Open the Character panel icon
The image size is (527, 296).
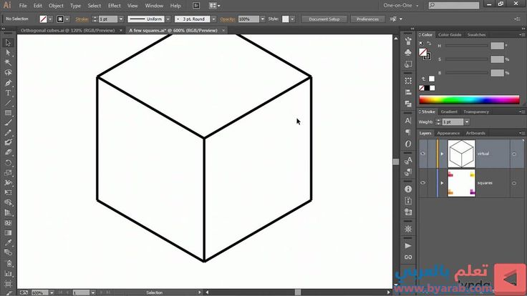[x=408, y=121]
